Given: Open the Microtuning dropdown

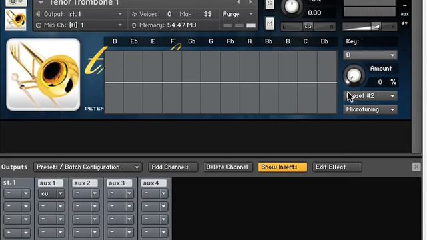Looking at the screenshot, I should [370, 109].
